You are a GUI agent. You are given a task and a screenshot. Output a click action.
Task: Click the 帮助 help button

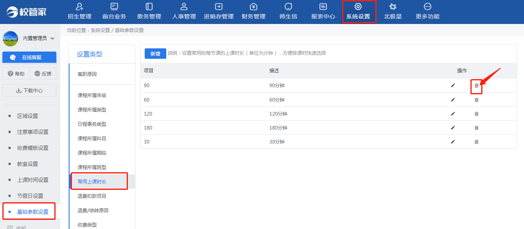pyautogui.click(x=16, y=74)
